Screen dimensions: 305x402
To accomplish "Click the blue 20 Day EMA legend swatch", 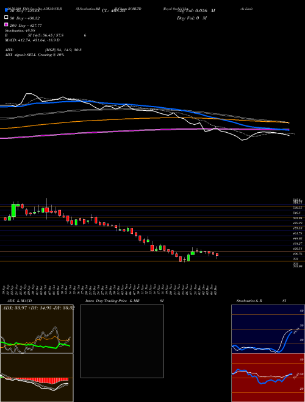I will click(6, 10).
